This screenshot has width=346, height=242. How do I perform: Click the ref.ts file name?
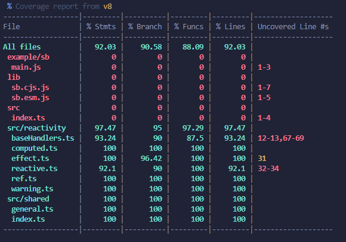[x=24, y=179]
